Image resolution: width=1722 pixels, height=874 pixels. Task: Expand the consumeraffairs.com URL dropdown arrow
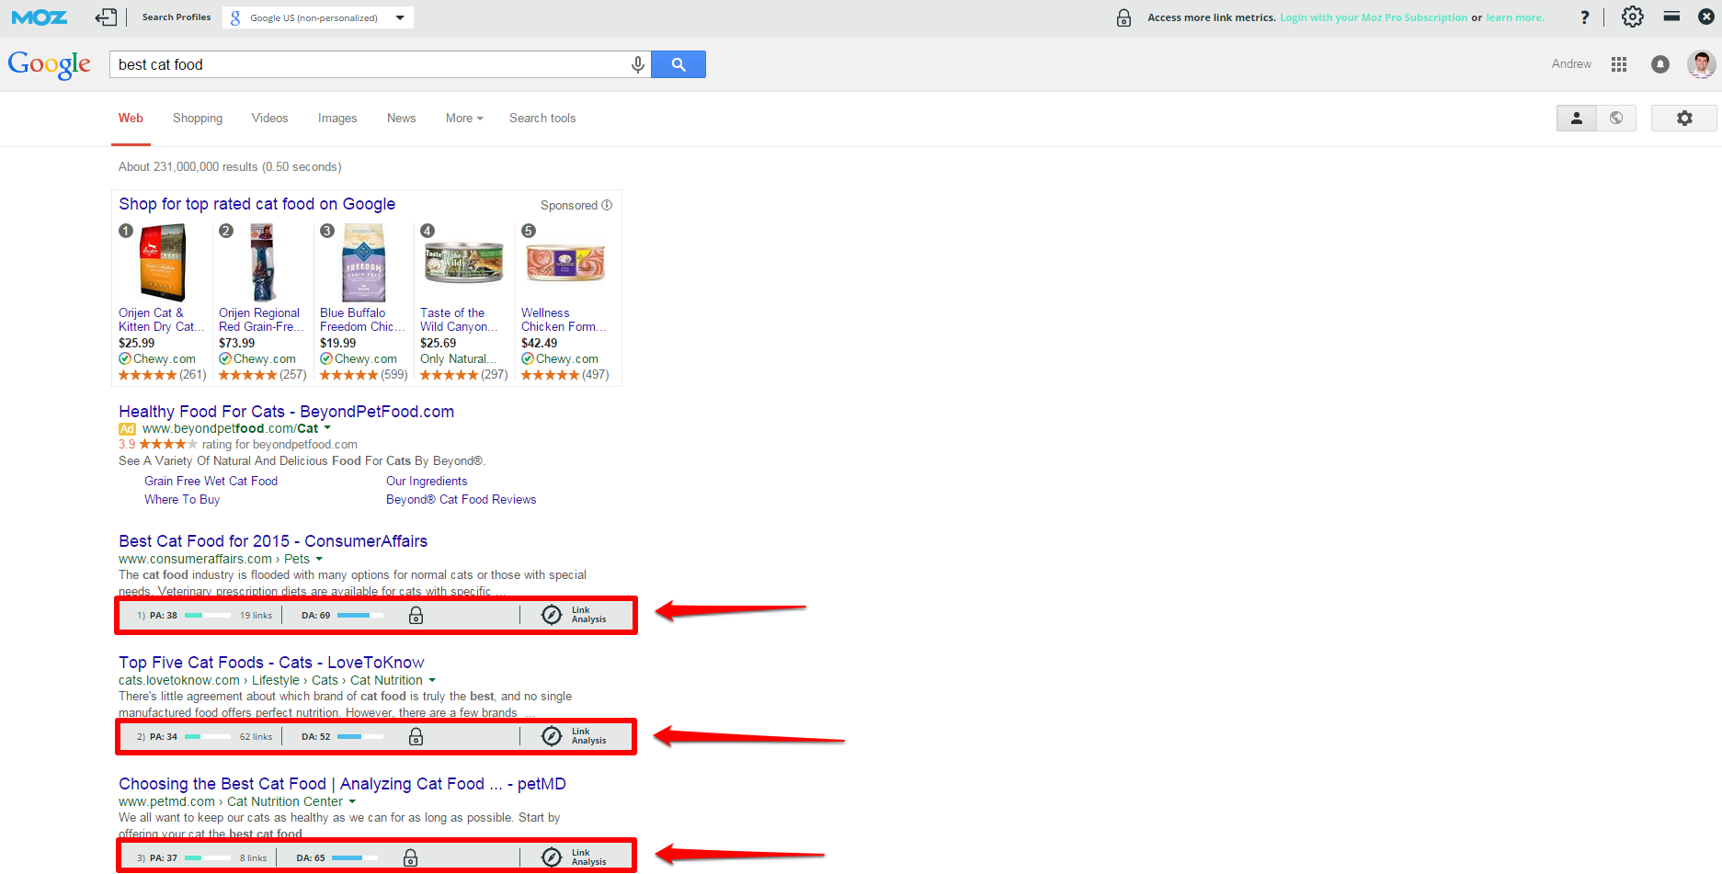[x=319, y=559]
